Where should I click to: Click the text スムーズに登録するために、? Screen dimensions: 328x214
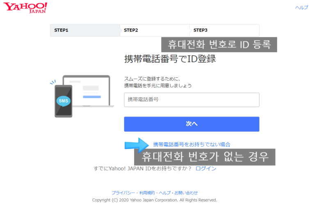(x=152, y=79)
